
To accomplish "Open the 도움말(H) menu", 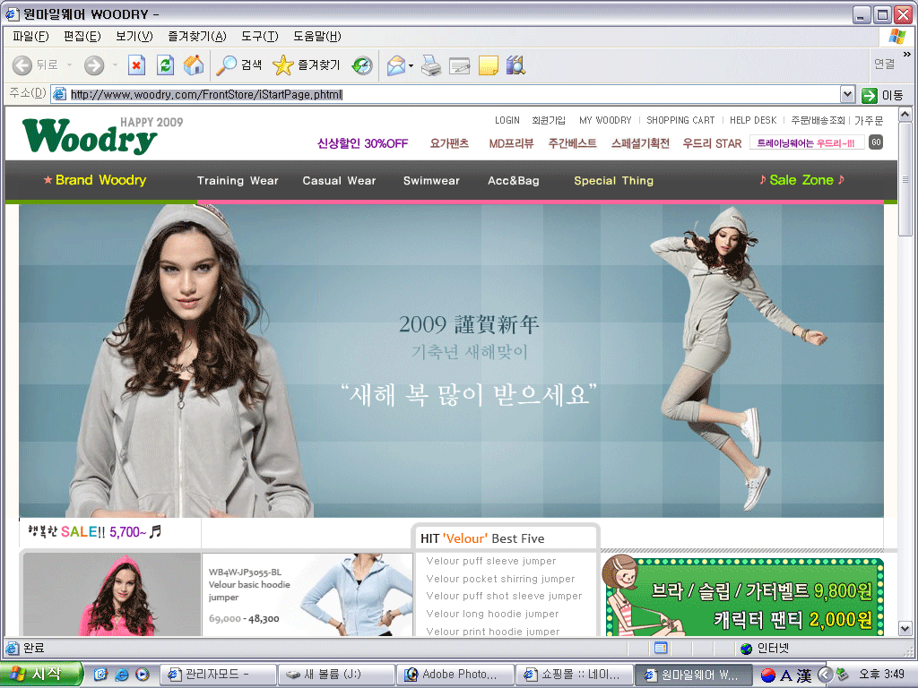I will (x=317, y=36).
